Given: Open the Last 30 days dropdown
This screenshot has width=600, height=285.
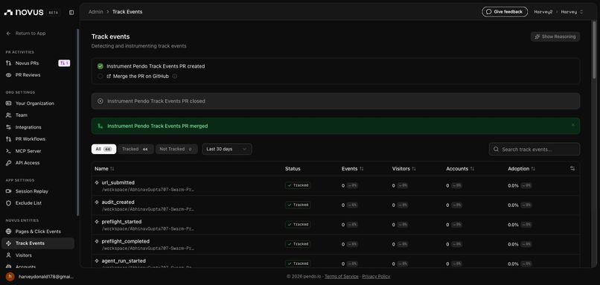Looking at the screenshot, I should coord(227,149).
